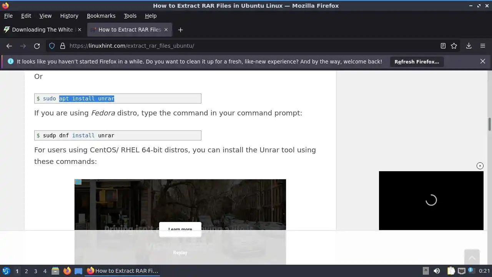Viewport: 492px width, 277px height.
Task: Open the clipboard manager tray icon
Action: click(451, 271)
